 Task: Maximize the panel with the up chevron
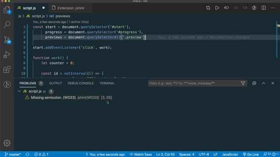(x=263, y=83)
